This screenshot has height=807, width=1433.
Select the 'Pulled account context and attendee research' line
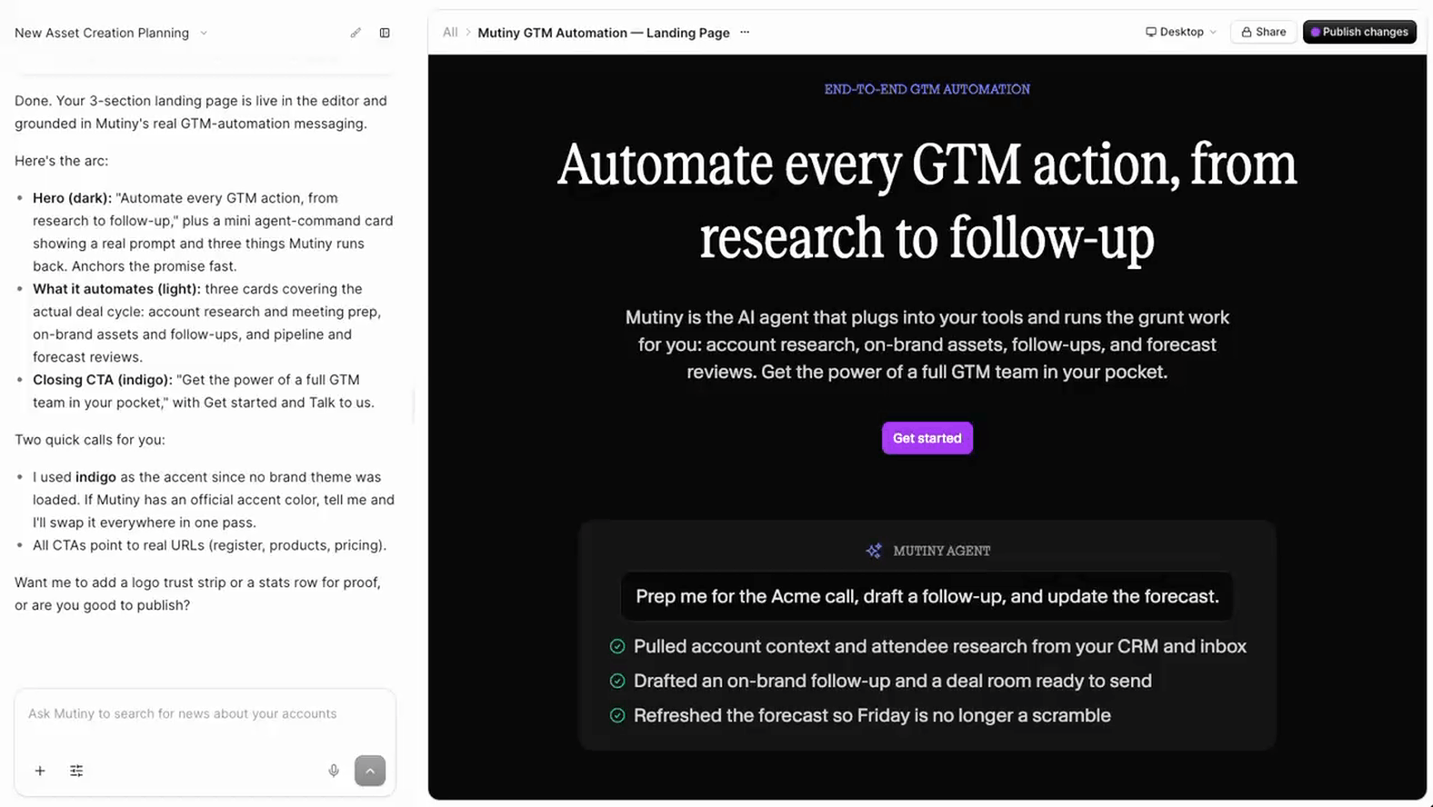[940, 646]
